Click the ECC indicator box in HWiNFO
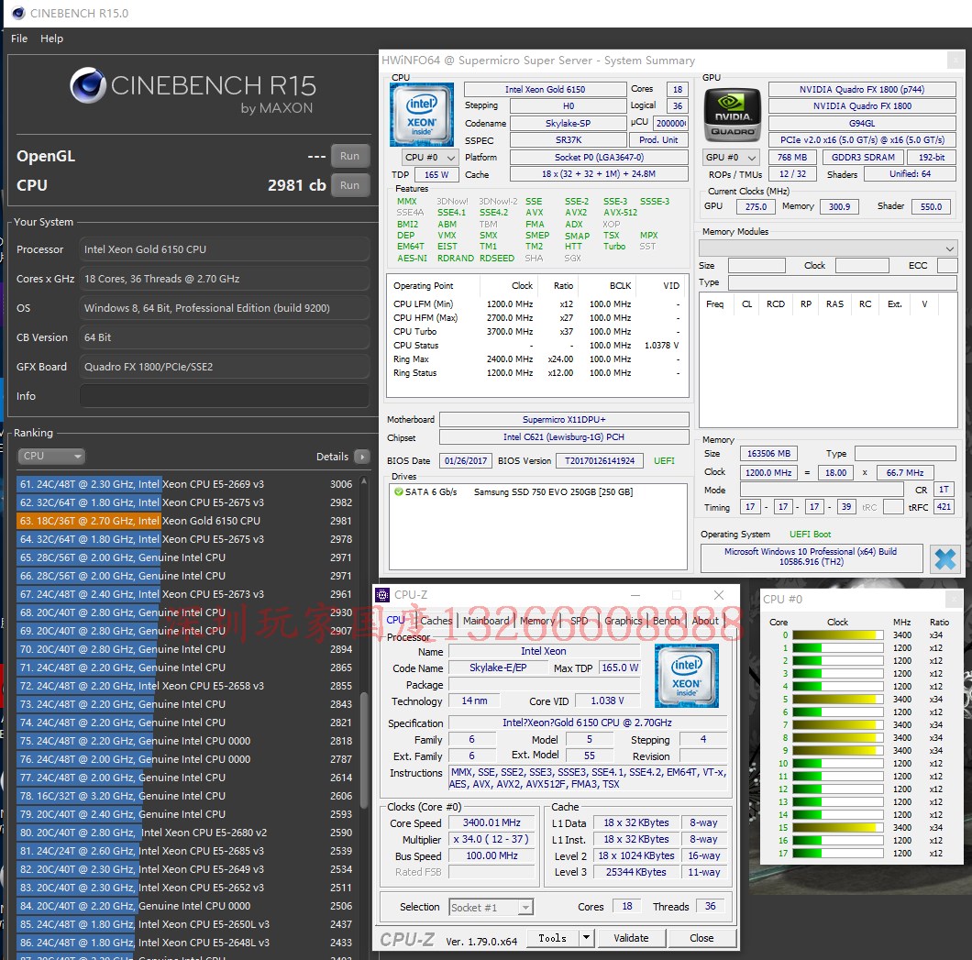 click(x=947, y=266)
